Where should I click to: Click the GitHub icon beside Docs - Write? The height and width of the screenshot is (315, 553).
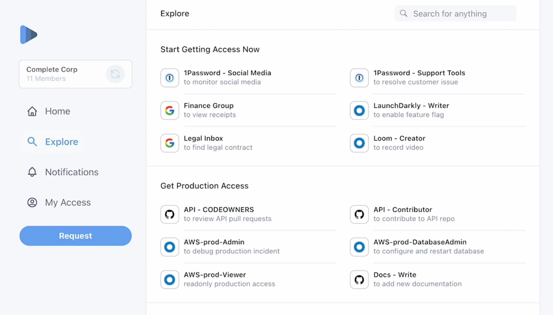(x=359, y=280)
